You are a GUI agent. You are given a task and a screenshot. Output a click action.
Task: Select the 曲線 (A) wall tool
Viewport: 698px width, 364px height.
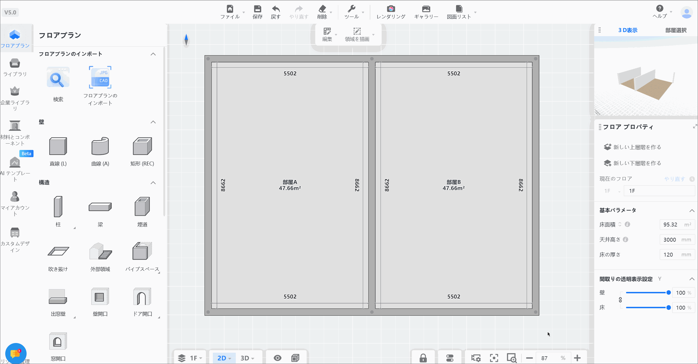(100, 146)
